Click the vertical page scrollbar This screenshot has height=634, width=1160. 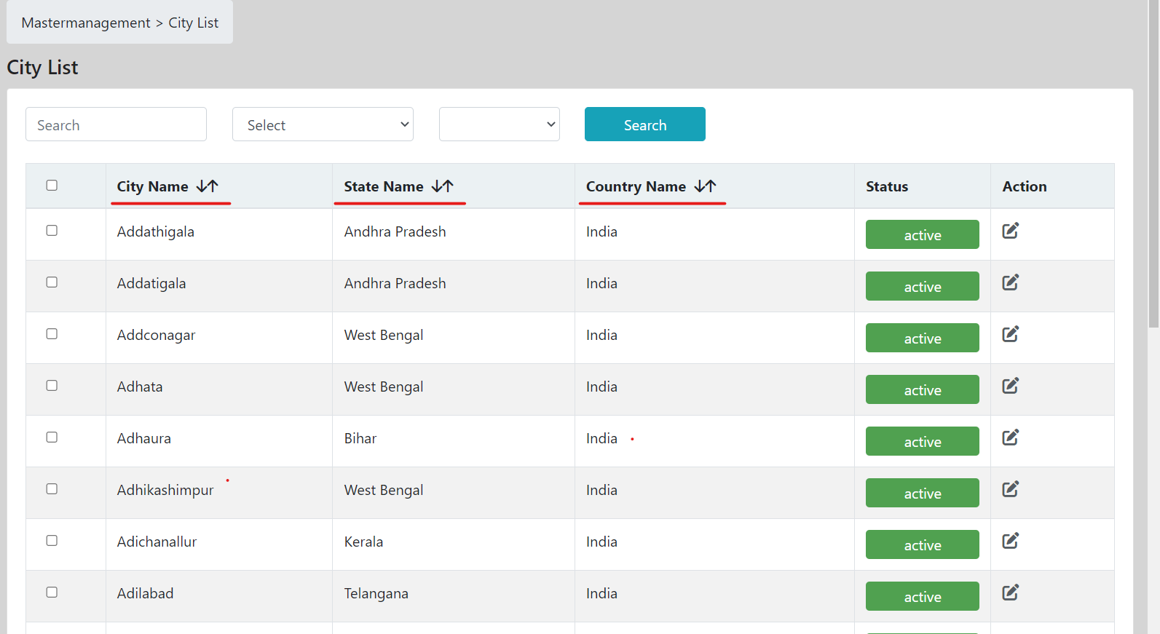(1153, 164)
